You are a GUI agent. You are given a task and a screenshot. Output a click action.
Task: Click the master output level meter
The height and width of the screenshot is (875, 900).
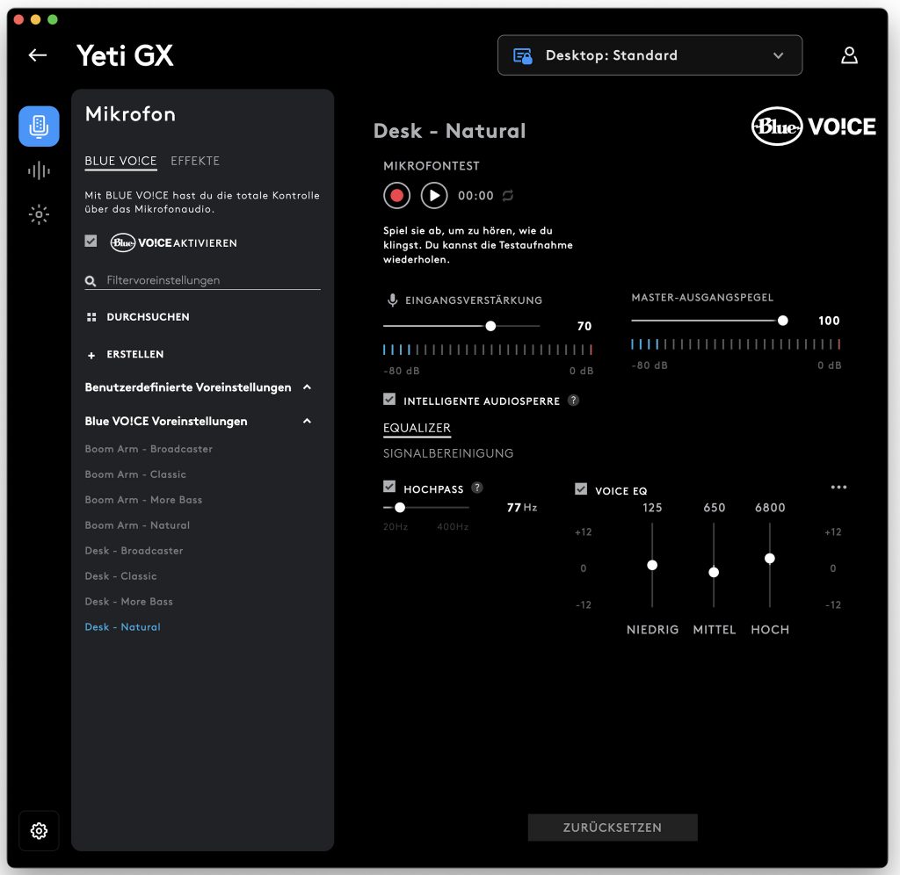[736, 344]
